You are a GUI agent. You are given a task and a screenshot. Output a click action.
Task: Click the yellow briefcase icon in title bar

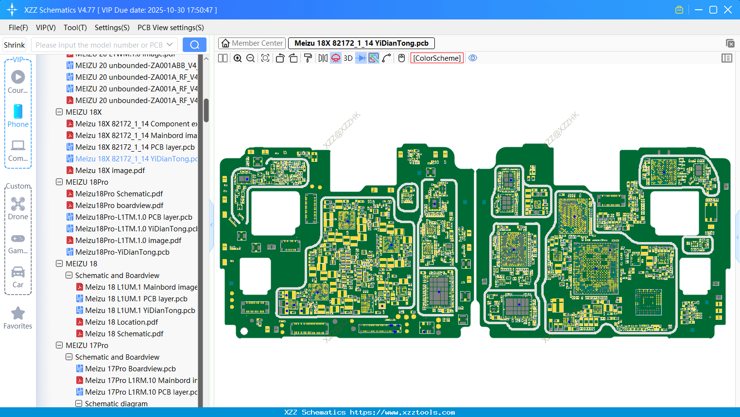[679, 10]
